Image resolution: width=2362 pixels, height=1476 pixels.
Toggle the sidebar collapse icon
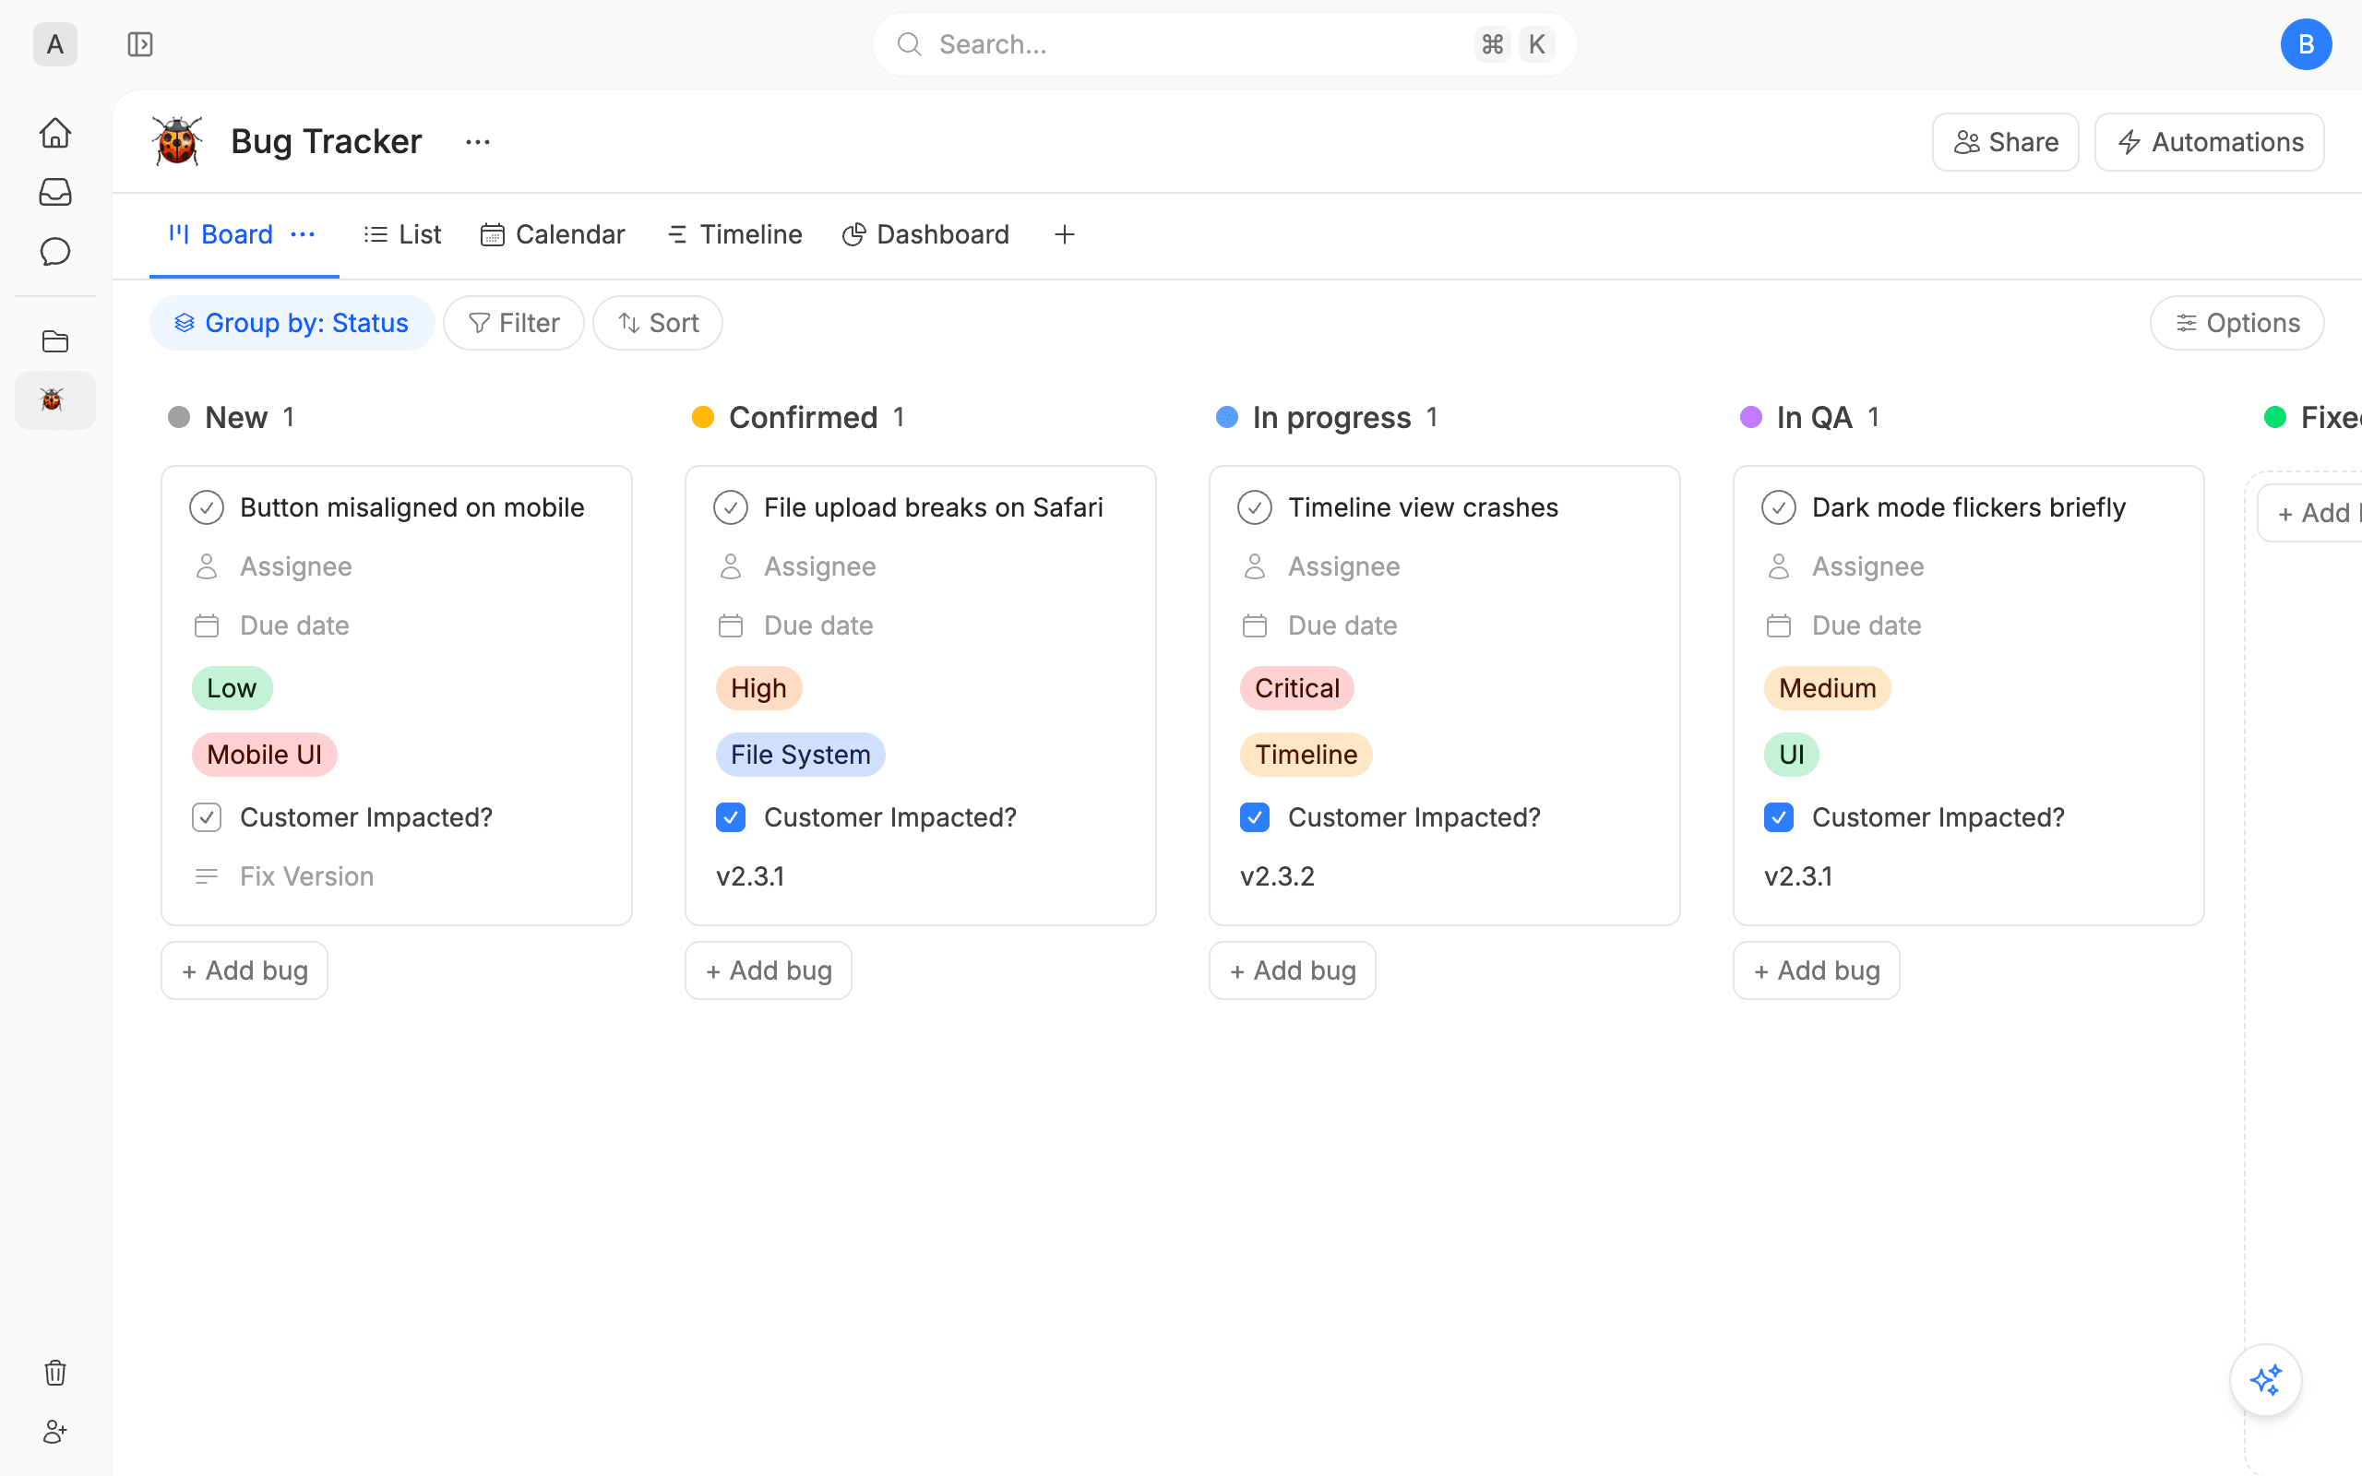click(x=140, y=44)
